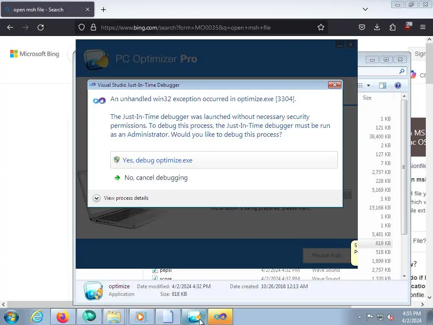List all tabs dropdown arrow

click(x=365, y=9)
